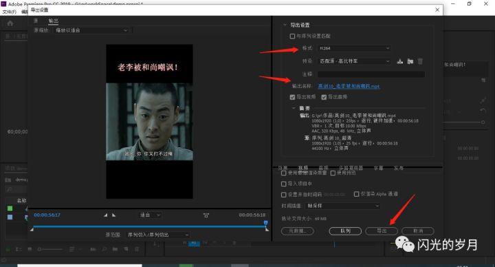
Task: Open the source scaling dropdown
Action: (x=91, y=30)
